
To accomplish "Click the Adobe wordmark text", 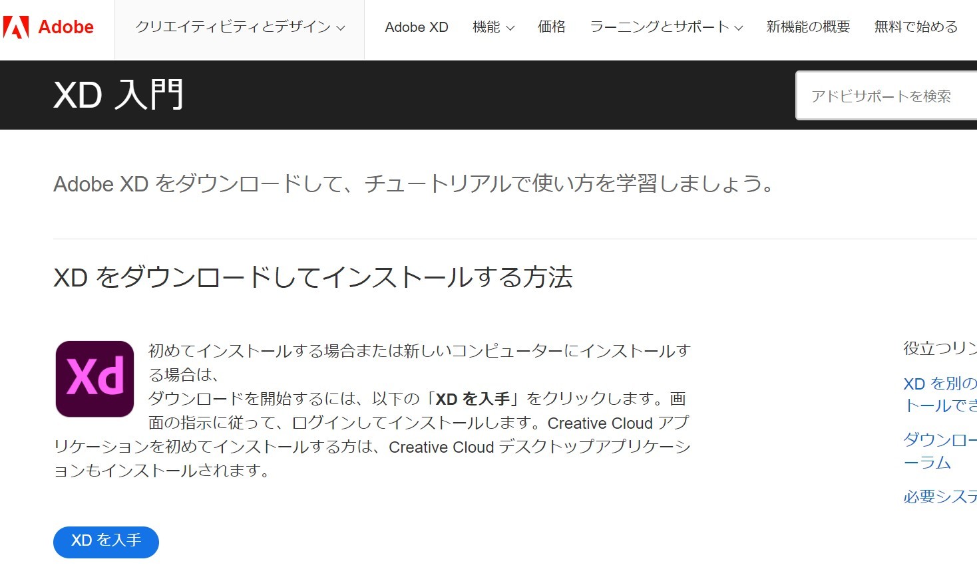I will click(66, 27).
